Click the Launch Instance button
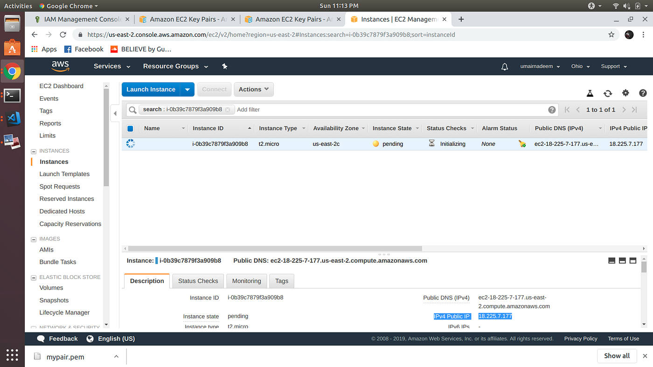The width and height of the screenshot is (653, 367). pos(151,89)
